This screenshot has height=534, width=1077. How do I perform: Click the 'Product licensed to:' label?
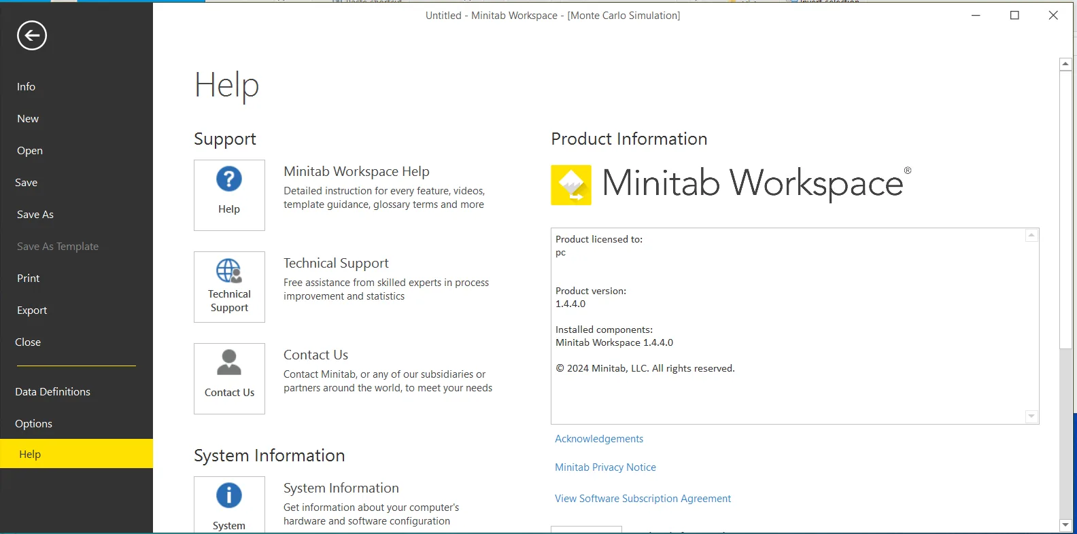[599, 239]
